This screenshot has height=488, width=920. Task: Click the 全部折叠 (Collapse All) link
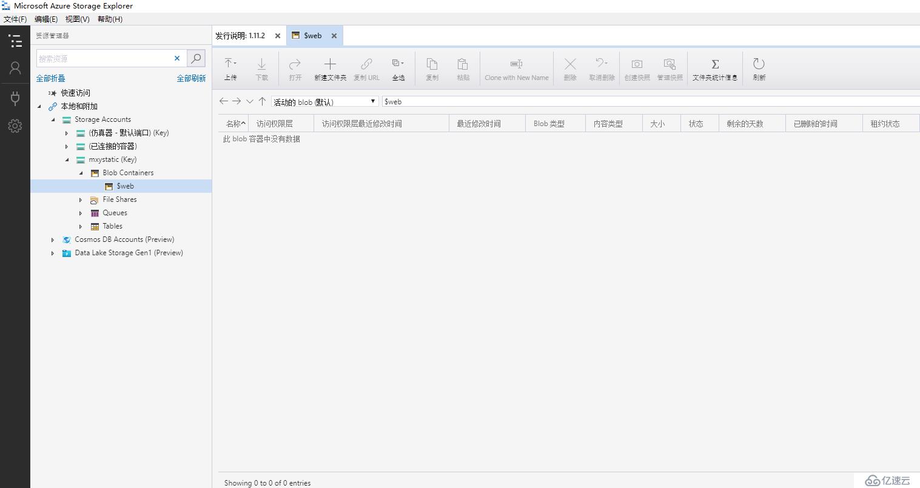pos(51,78)
